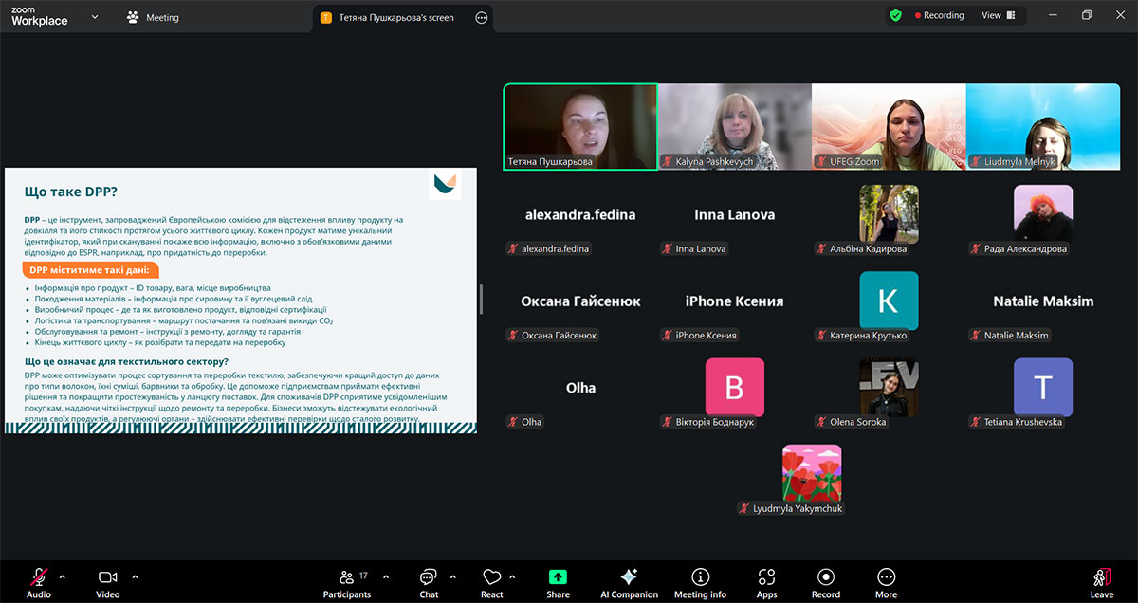This screenshot has width=1138, height=603.
Task: Switch to the Meeting tab
Action: coord(153,17)
